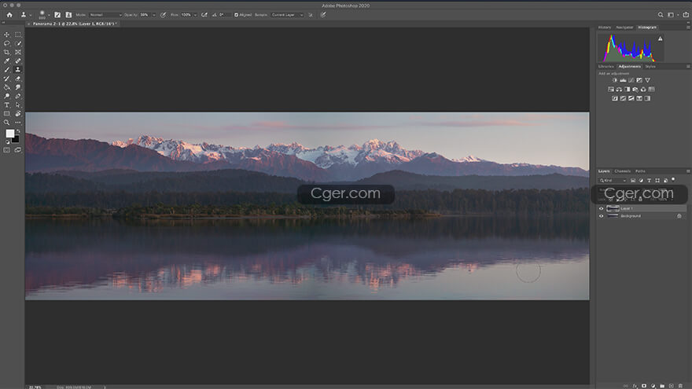The height and width of the screenshot is (389, 692).
Task: Select the Eyedropper tool
Action: 6,61
